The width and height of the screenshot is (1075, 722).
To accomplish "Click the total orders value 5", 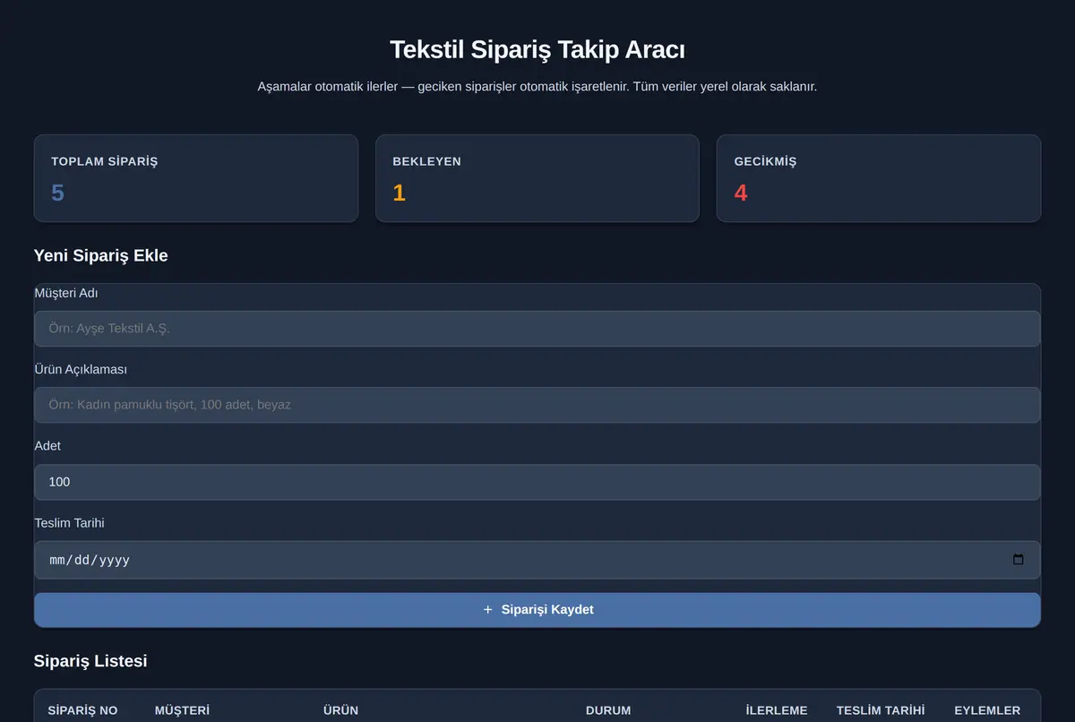I will click(x=57, y=193).
